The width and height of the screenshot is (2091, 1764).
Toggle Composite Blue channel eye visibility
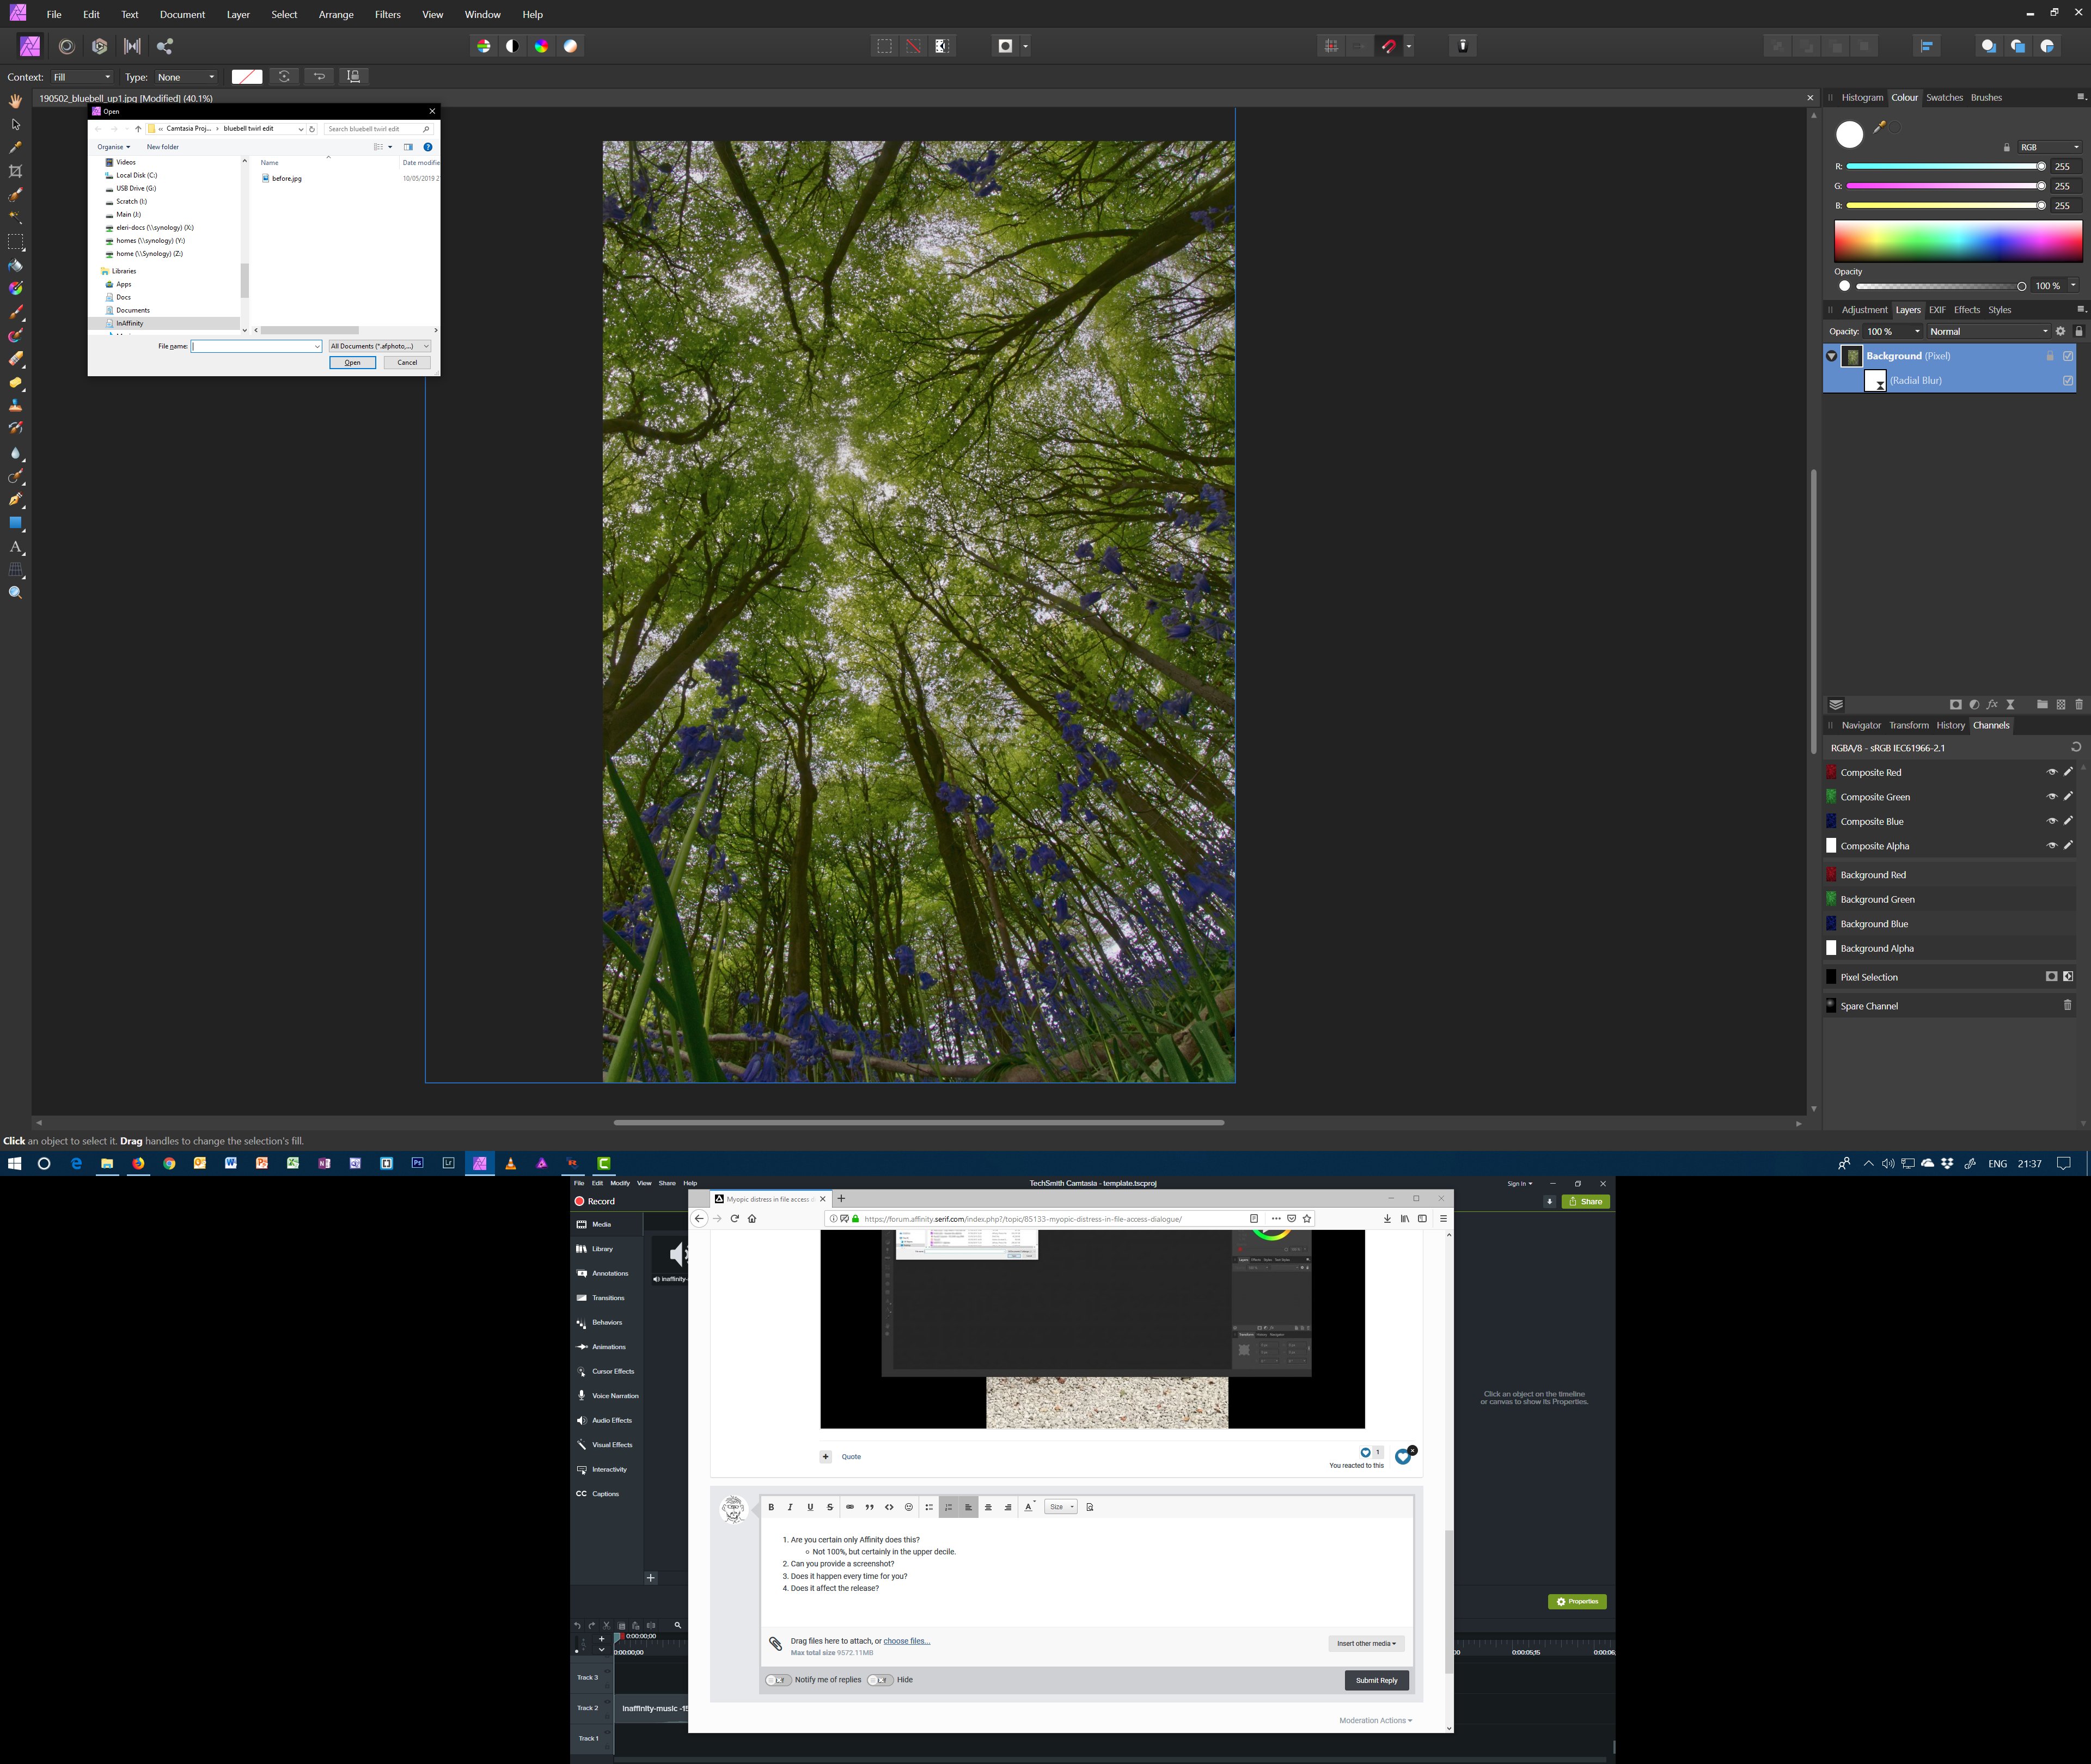(x=2051, y=822)
